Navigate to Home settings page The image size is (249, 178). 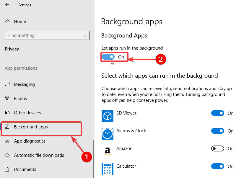[20, 21]
